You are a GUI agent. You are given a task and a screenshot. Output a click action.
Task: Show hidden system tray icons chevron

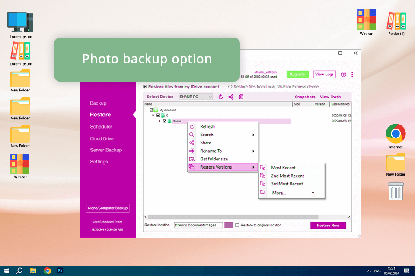coord(369,271)
